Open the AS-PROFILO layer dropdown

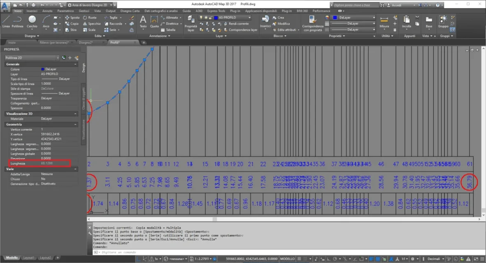[232, 18]
